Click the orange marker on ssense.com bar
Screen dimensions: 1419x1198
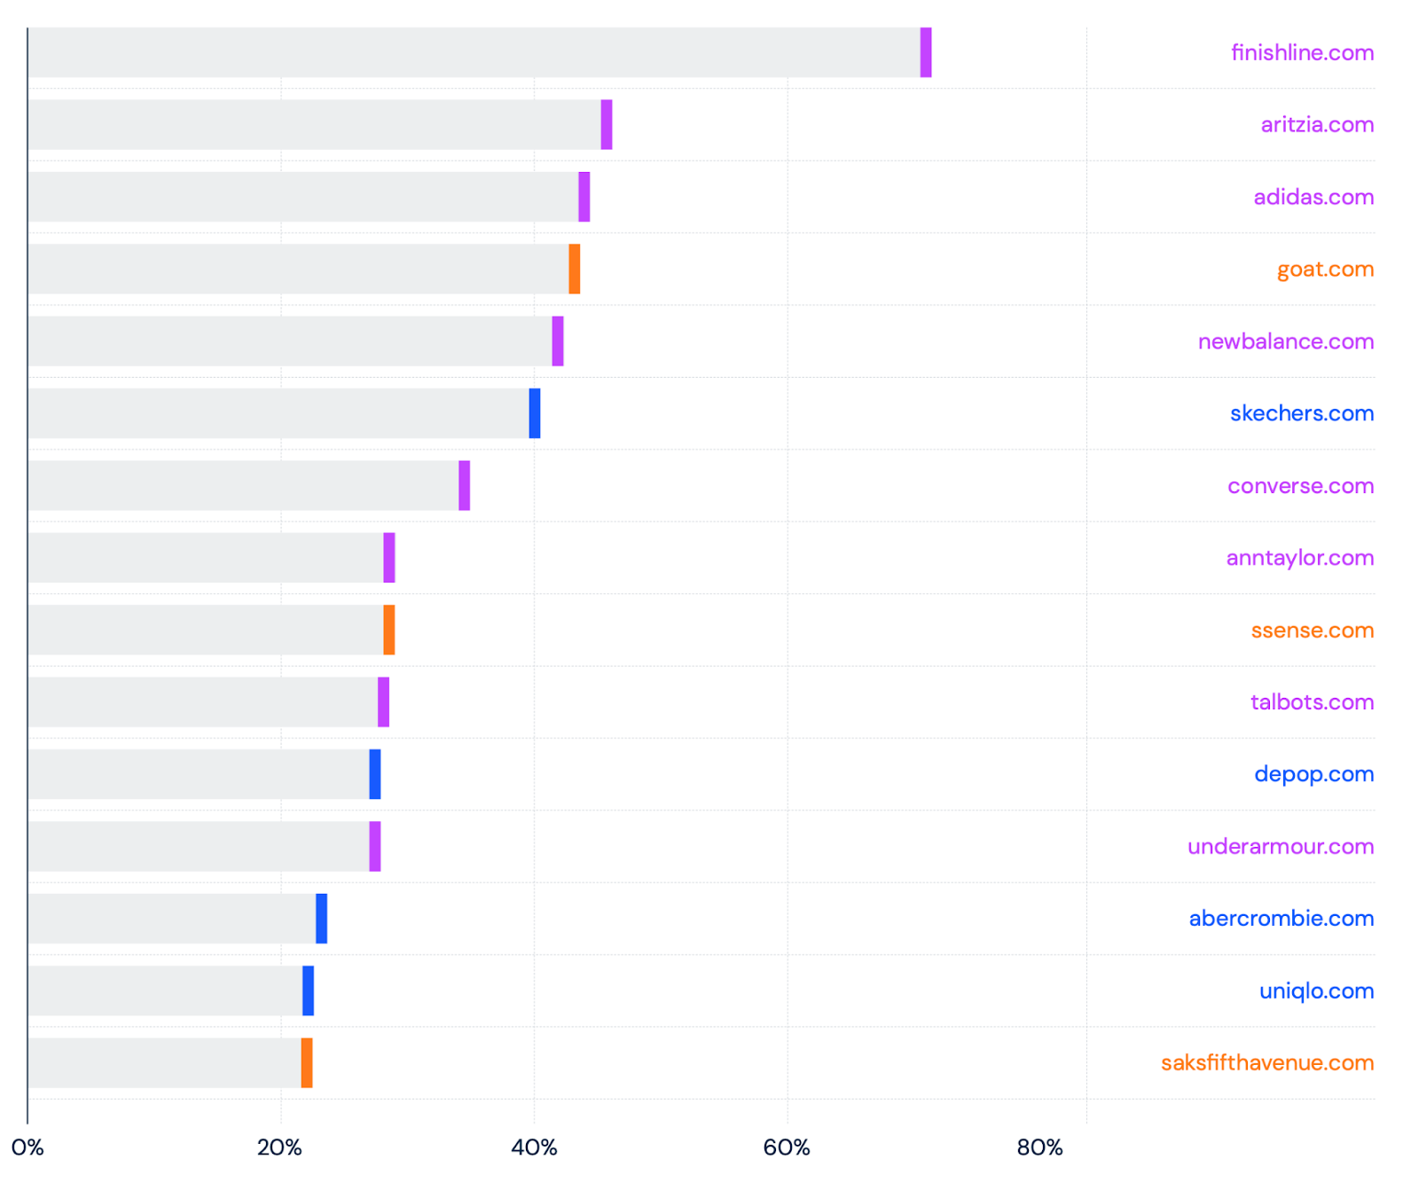tap(389, 630)
